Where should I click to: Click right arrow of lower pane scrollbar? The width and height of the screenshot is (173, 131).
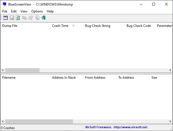pyautogui.click(x=170, y=122)
